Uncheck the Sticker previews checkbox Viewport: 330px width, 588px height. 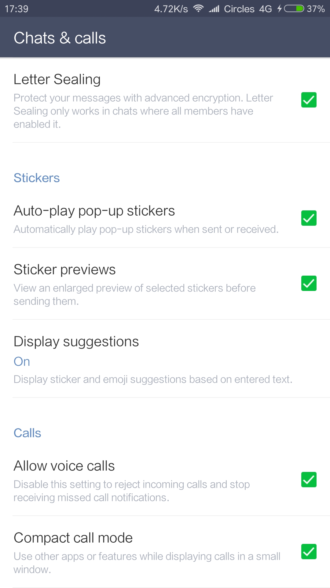coord(309,283)
